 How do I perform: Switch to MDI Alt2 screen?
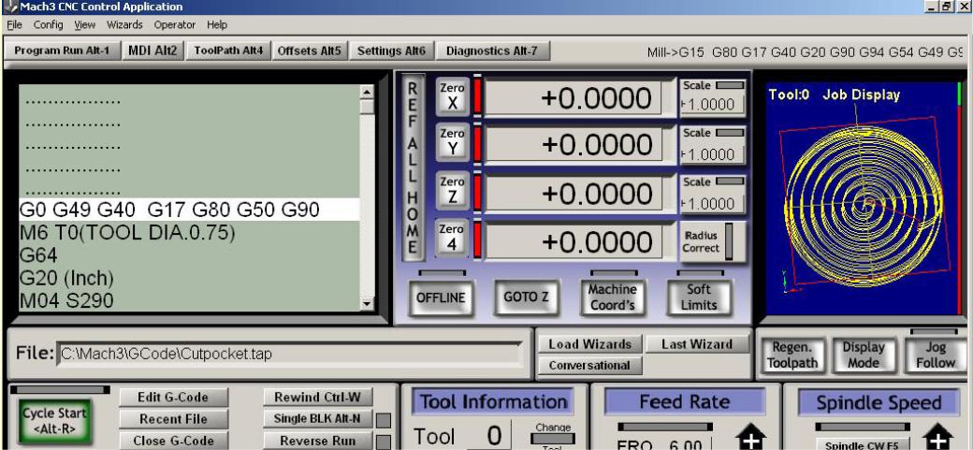click(152, 51)
